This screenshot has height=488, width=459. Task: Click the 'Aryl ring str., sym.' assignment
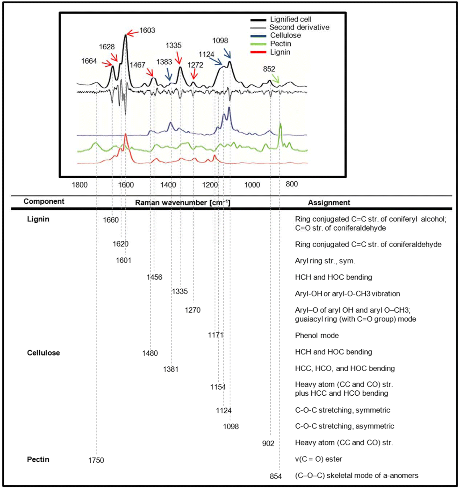click(325, 261)
